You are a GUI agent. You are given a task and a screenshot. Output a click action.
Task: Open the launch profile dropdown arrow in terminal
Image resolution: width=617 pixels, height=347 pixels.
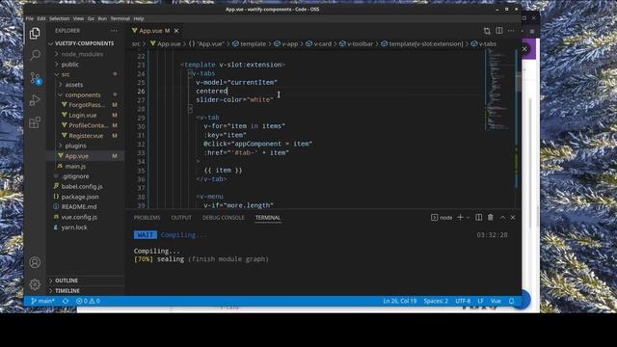[x=468, y=217]
